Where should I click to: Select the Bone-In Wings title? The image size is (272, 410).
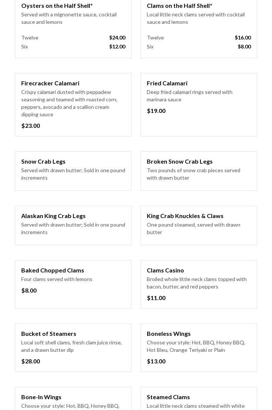(x=41, y=397)
